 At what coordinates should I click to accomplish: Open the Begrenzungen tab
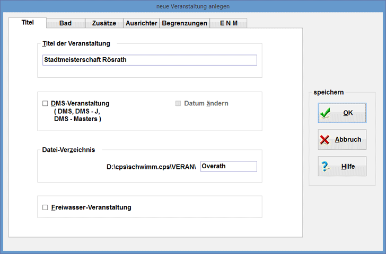184,23
